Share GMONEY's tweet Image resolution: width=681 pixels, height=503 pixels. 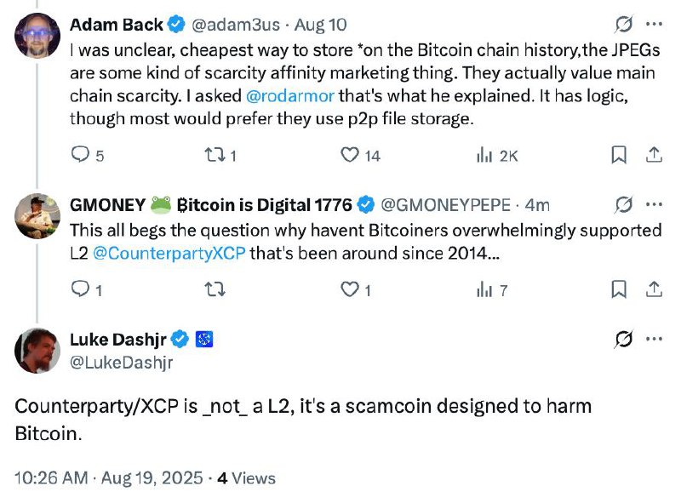click(654, 290)
